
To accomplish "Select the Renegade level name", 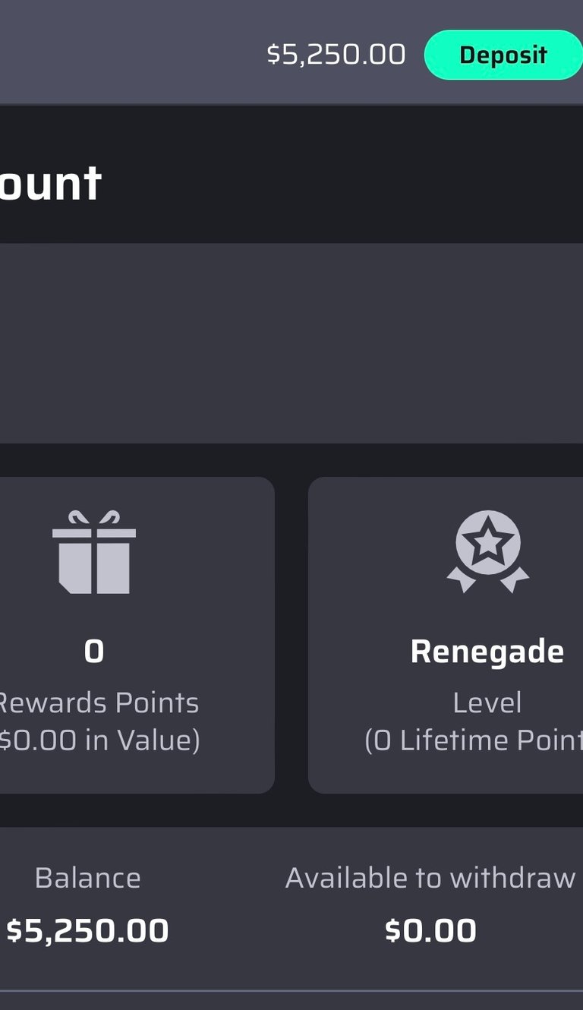I will (x=487, y=652).
